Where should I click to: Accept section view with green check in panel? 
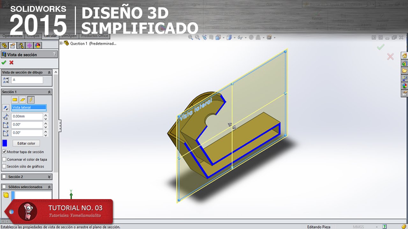point(4,62)
